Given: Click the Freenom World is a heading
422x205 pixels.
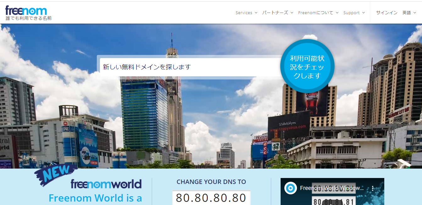Looking at the screenshot, I should coord(95,198).
